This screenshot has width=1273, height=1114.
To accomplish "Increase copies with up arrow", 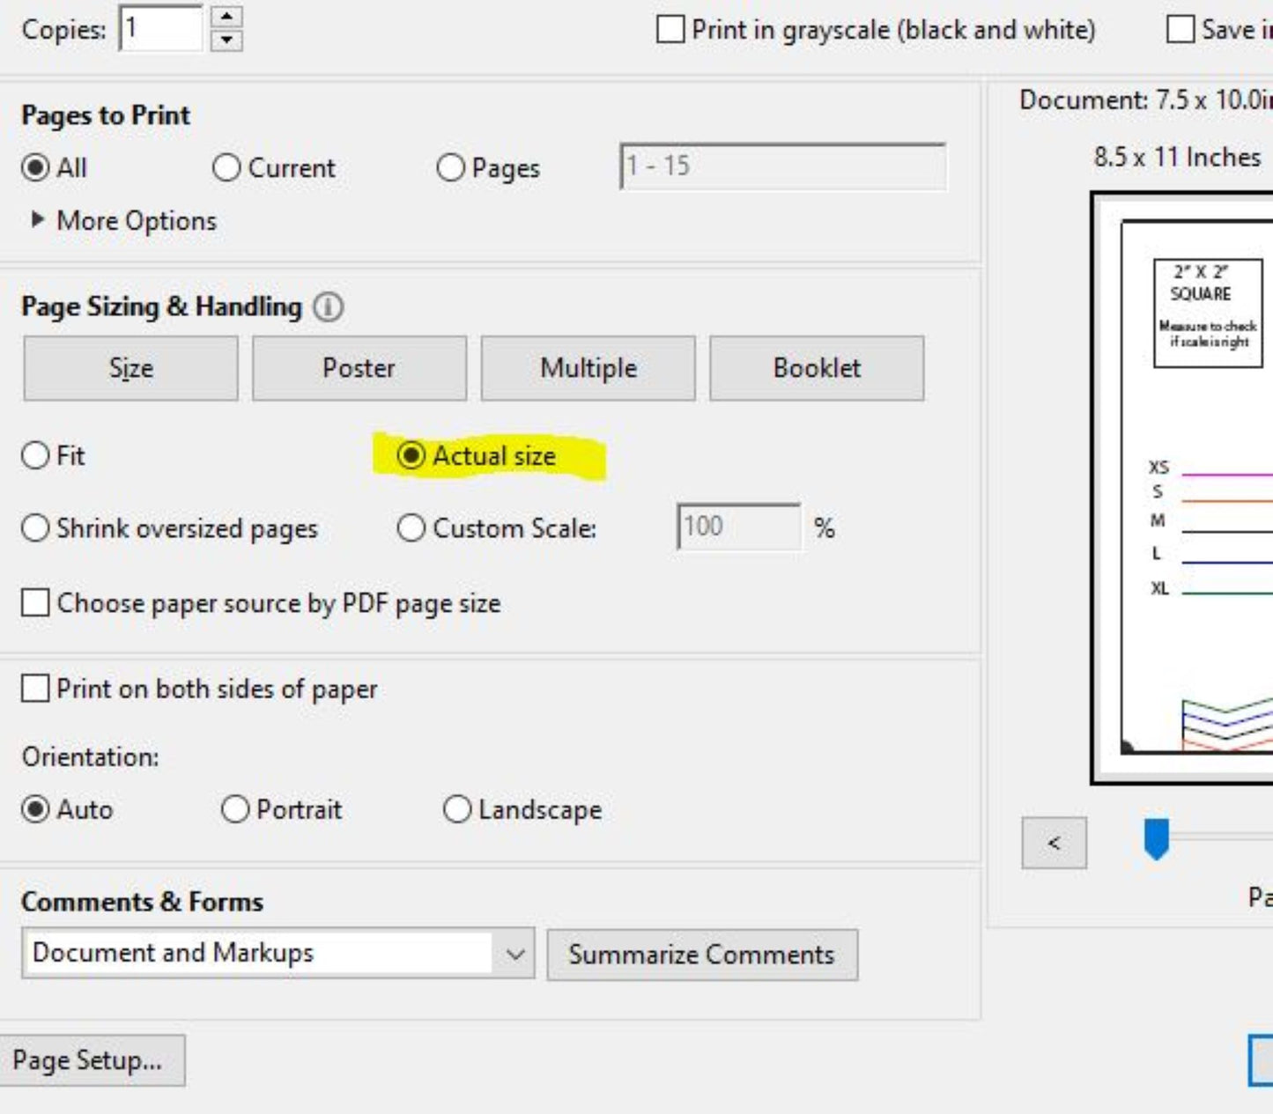I will click(x=226, y=17).
